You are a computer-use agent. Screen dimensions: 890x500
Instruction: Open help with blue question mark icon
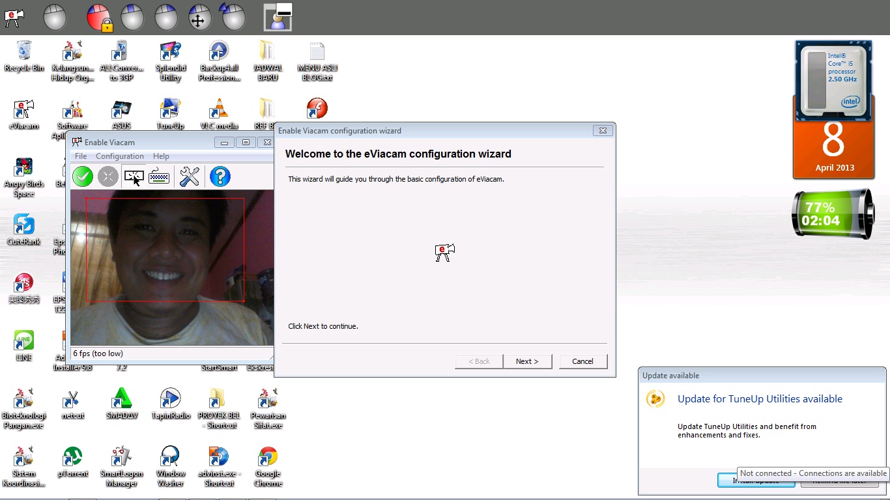(220, 176)
